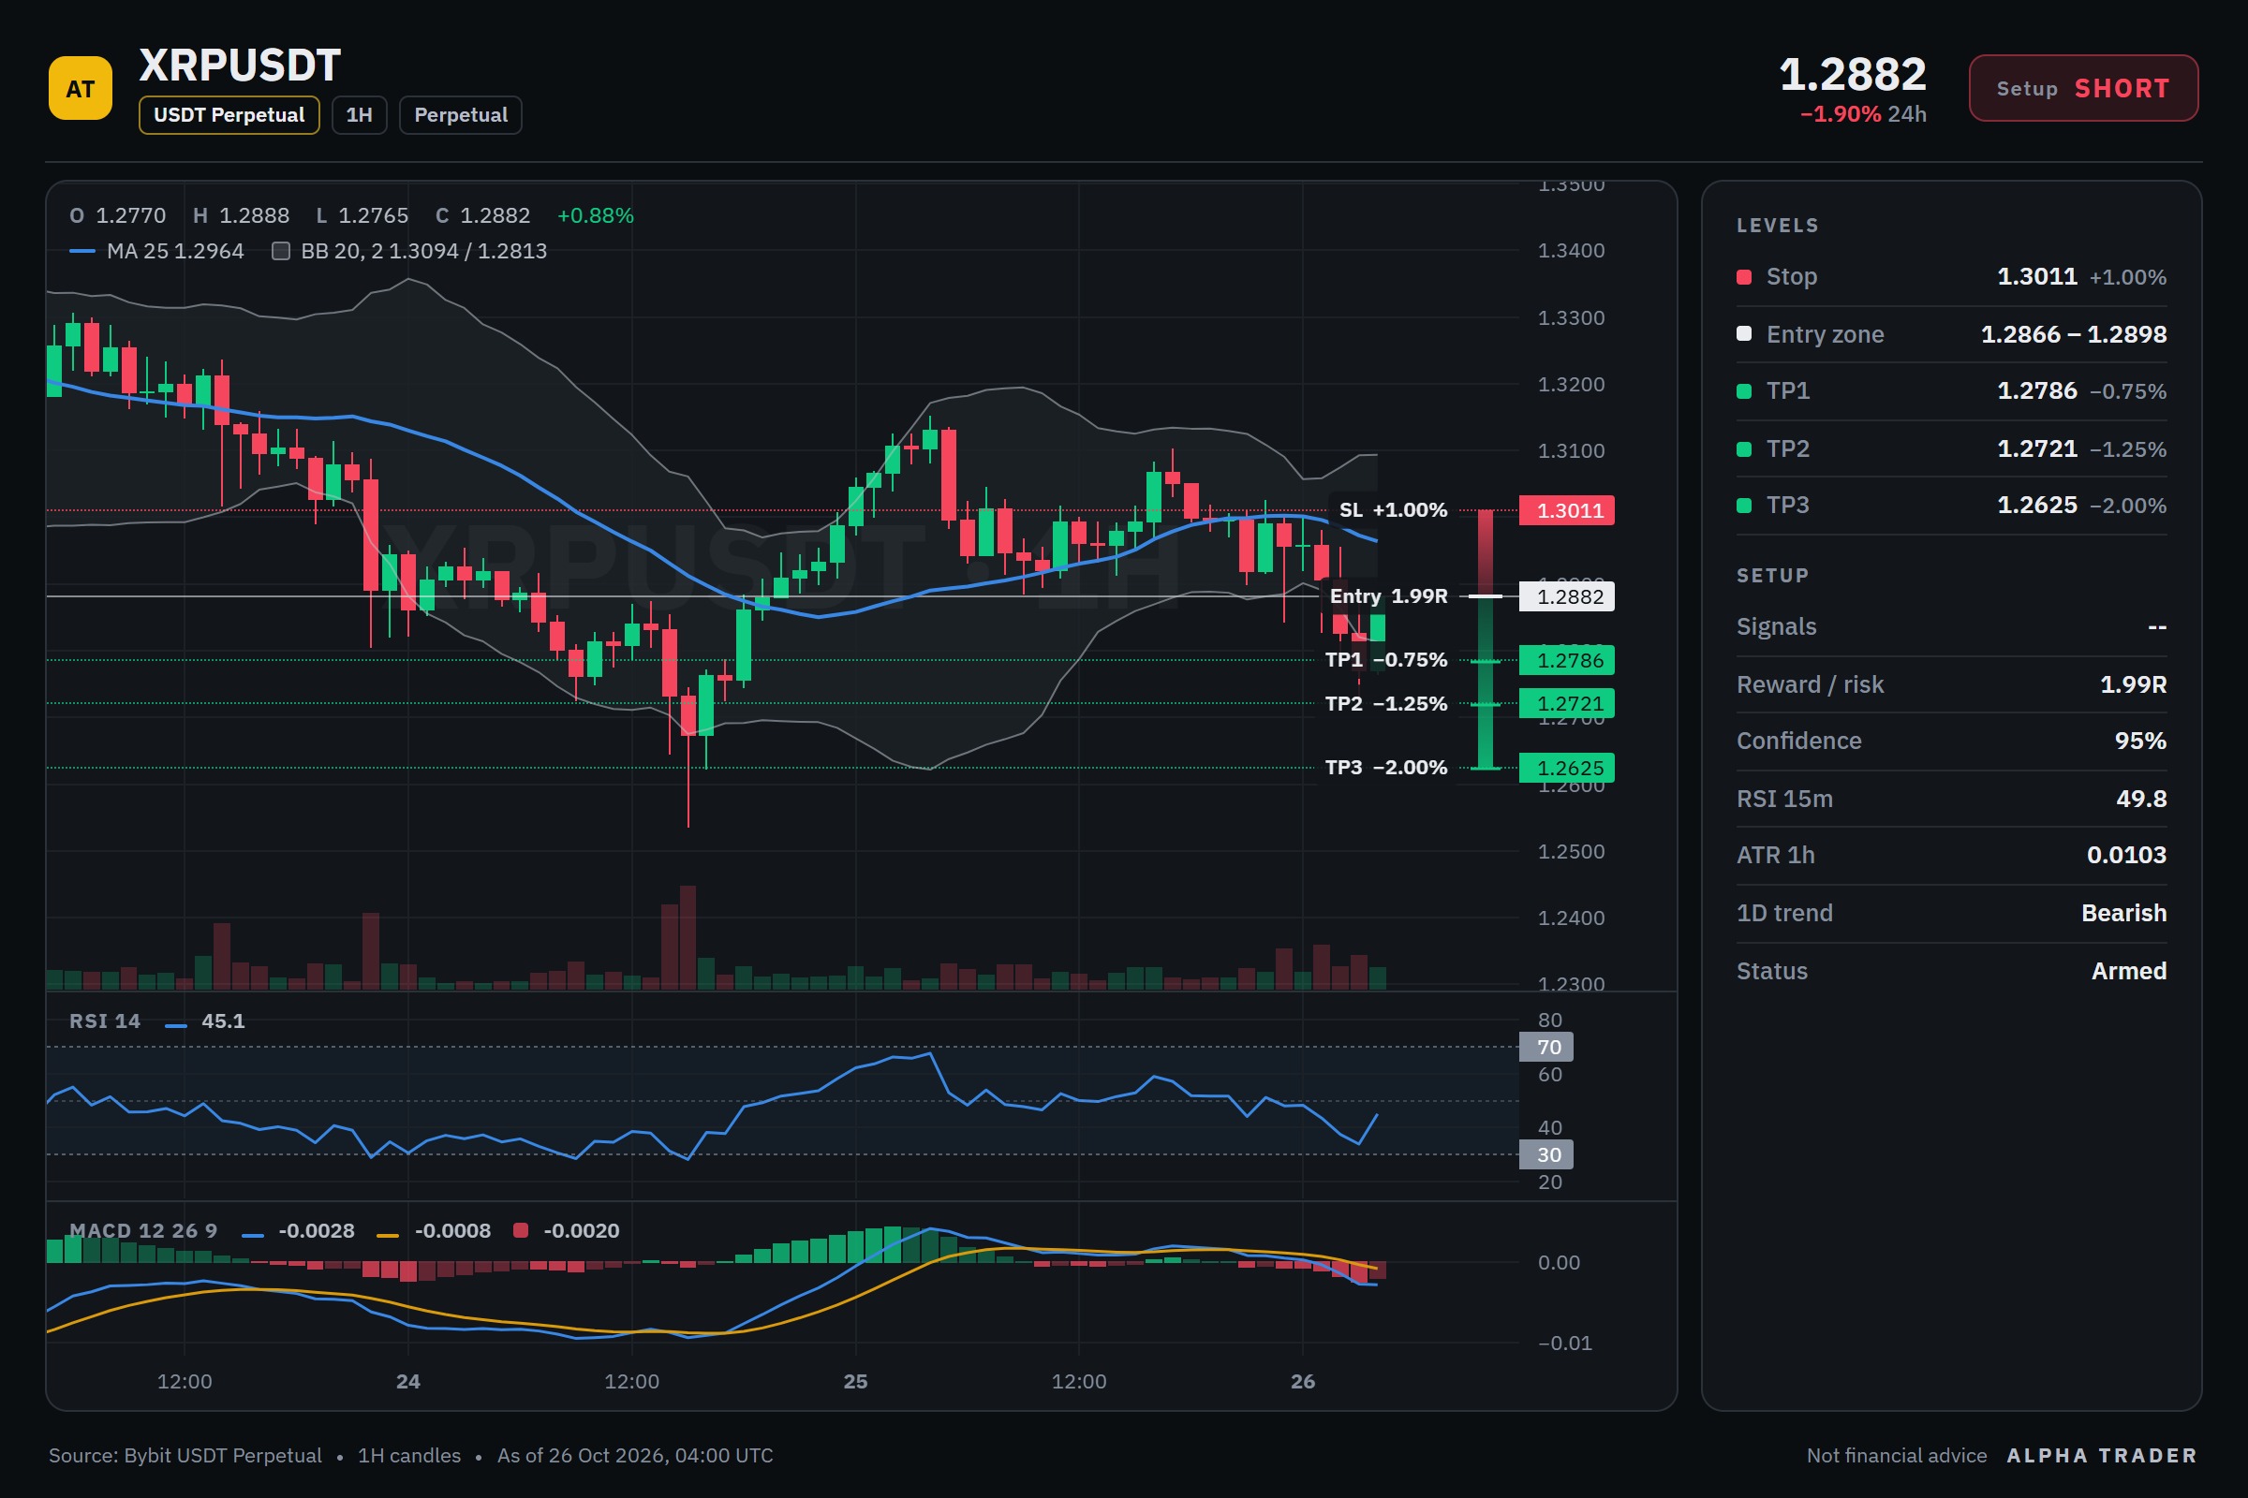
Task: Click the green TP3 level marker
Action: [1743, 506]
